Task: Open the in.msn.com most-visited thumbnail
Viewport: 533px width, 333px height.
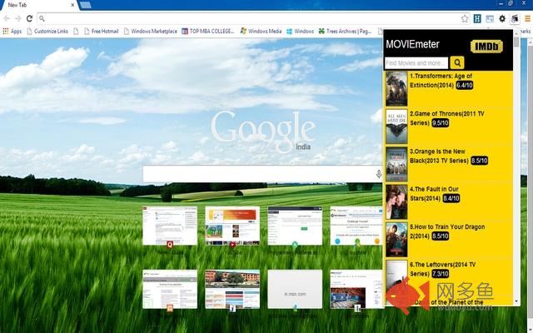Action: [295, 289]
